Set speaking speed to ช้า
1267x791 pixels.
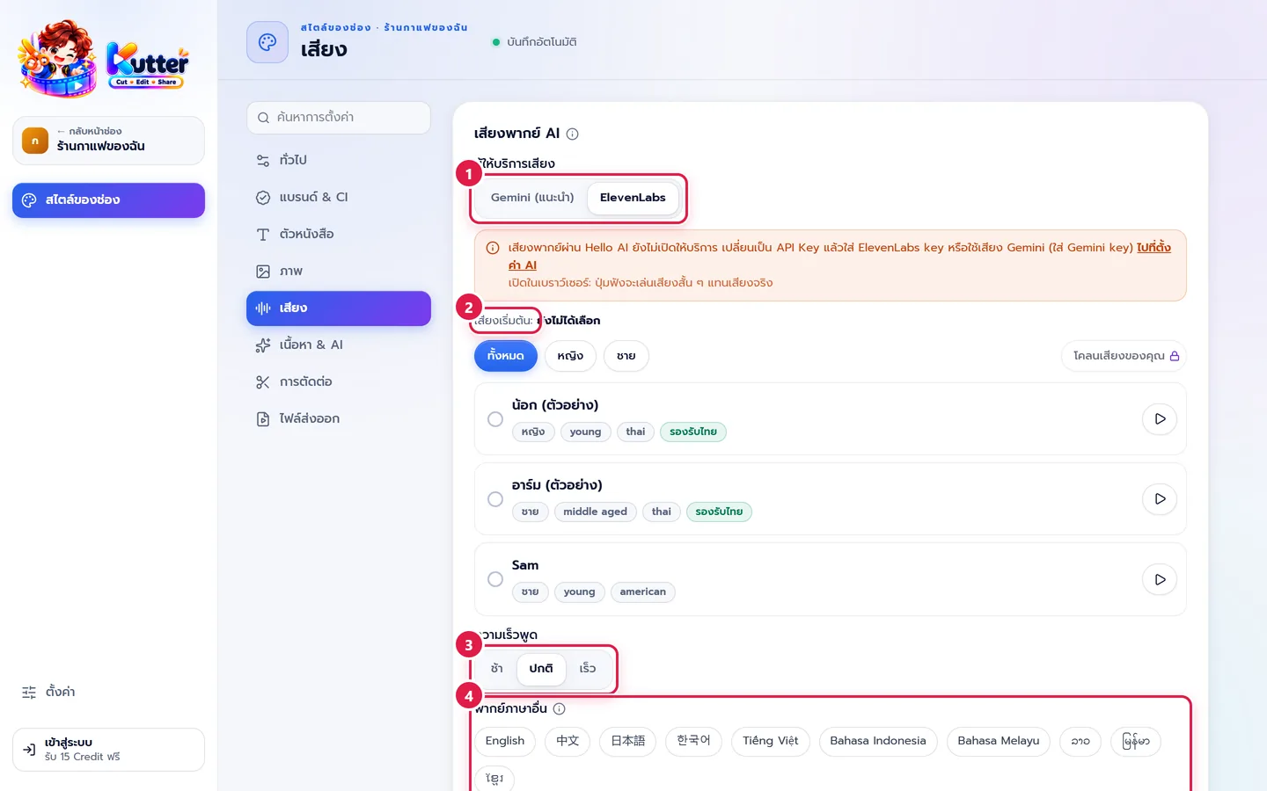[x=497, y=669]
